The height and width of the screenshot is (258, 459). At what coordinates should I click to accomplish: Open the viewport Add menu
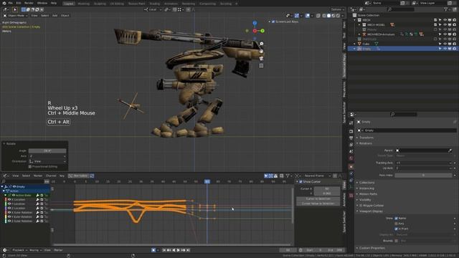point(55,16)
